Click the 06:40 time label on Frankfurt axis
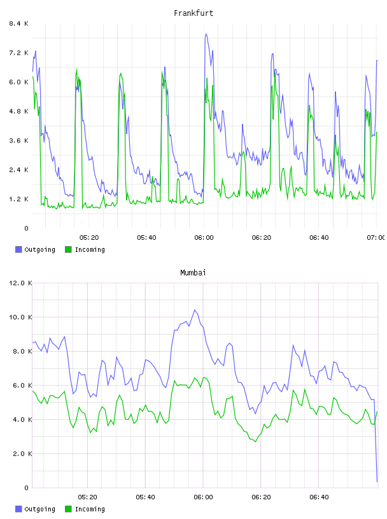This screenshot has height=519, width=387. click(319, 238)
